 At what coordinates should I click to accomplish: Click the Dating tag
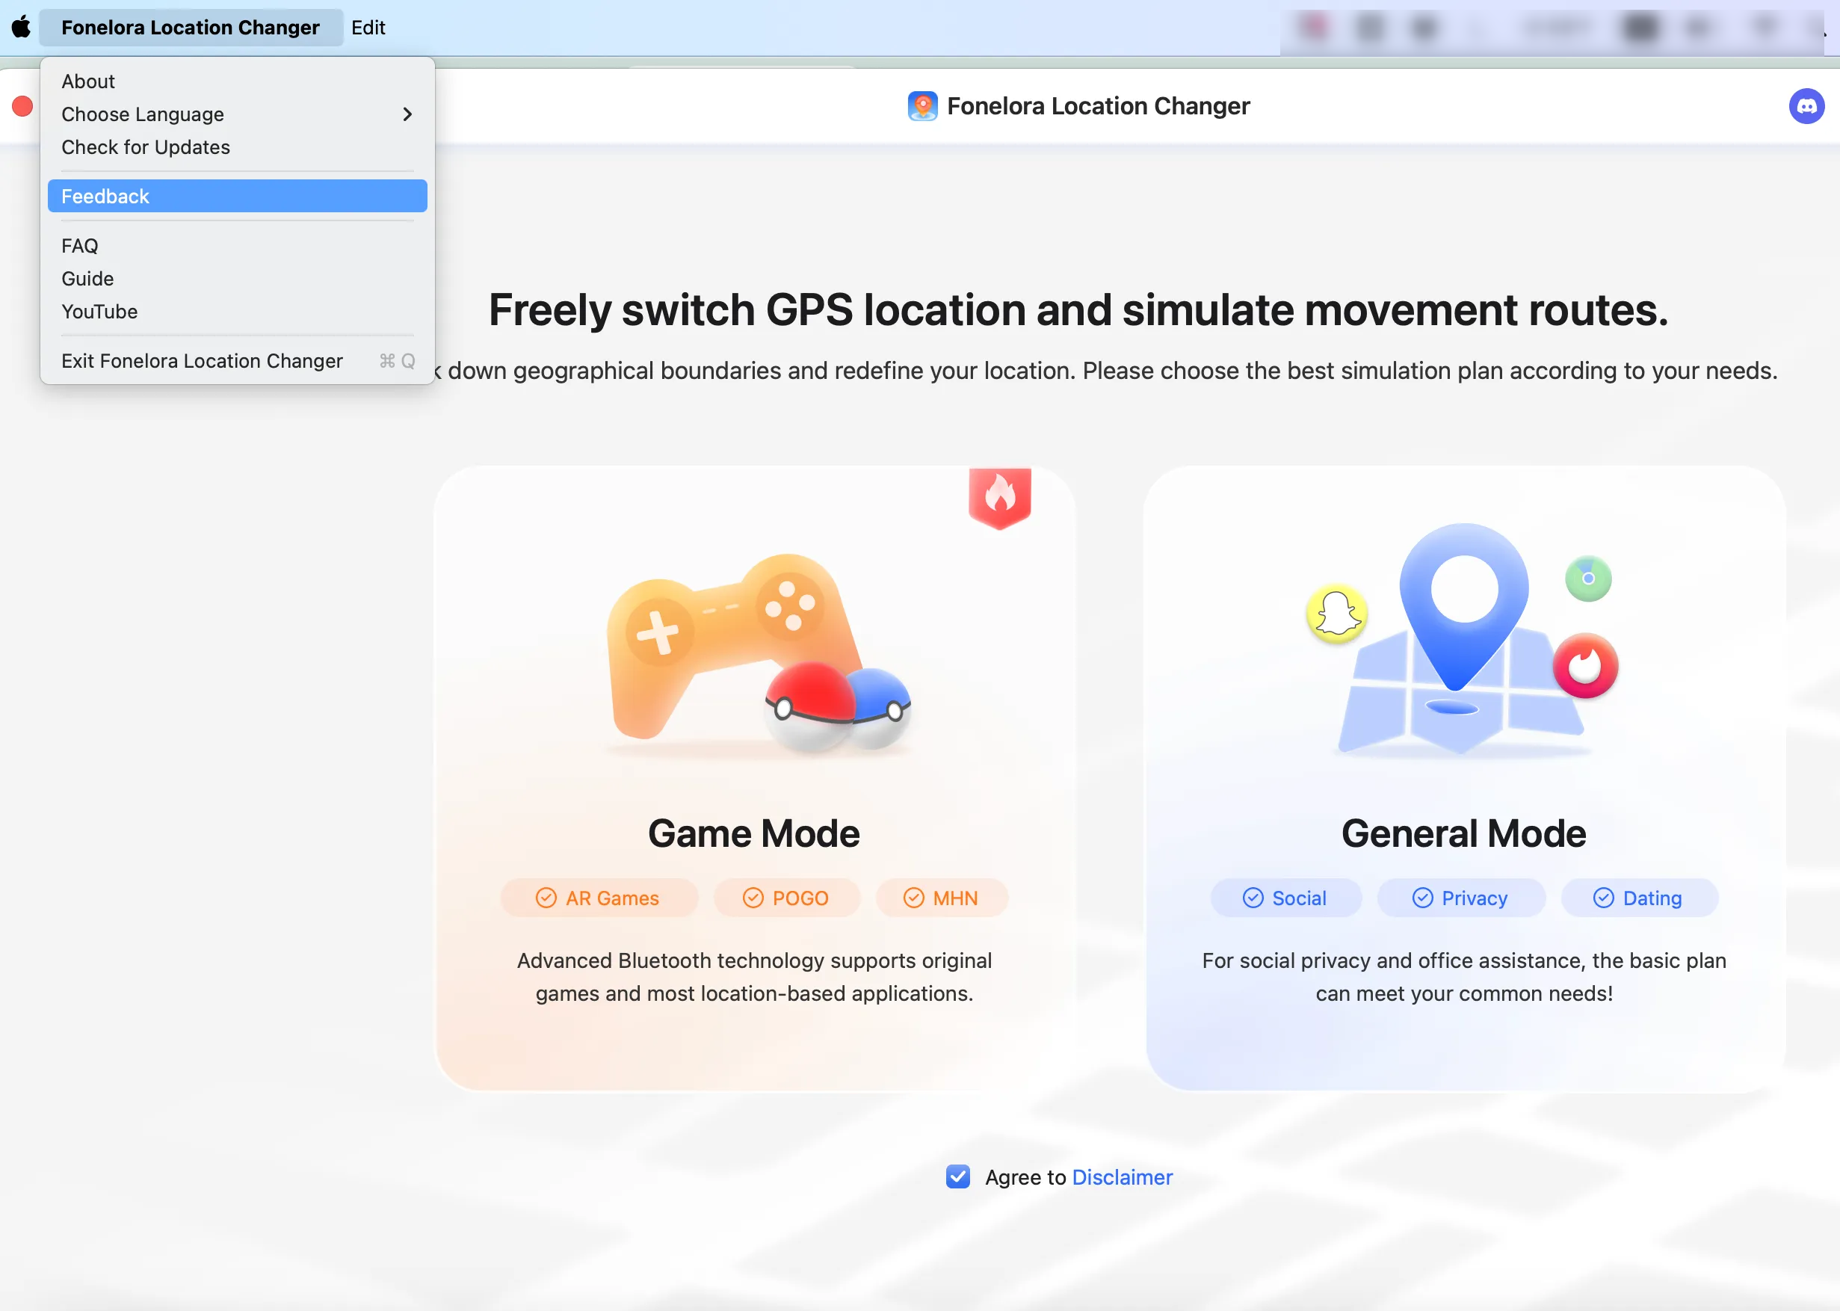(x=1639, y=898)
